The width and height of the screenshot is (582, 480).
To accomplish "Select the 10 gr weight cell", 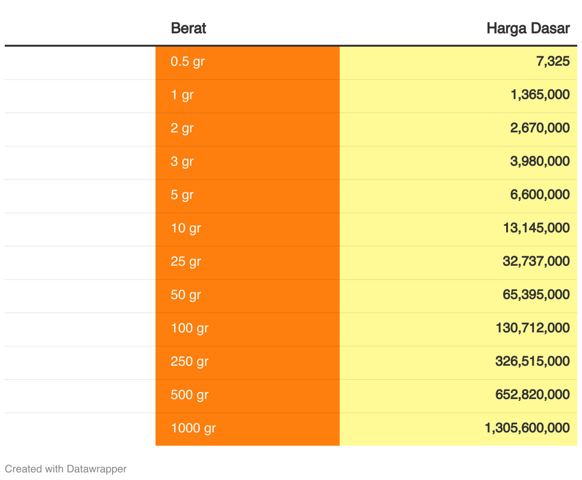I will tap(186, 228).
